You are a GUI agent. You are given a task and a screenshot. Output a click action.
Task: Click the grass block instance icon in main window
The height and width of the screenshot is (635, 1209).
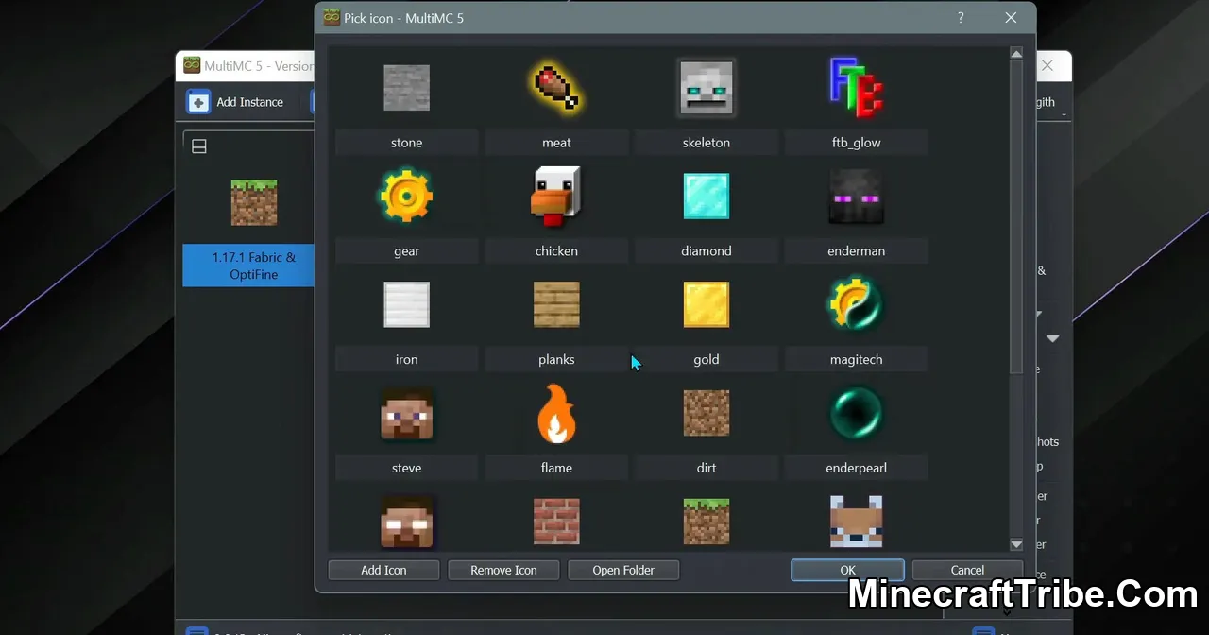[254, 202]
